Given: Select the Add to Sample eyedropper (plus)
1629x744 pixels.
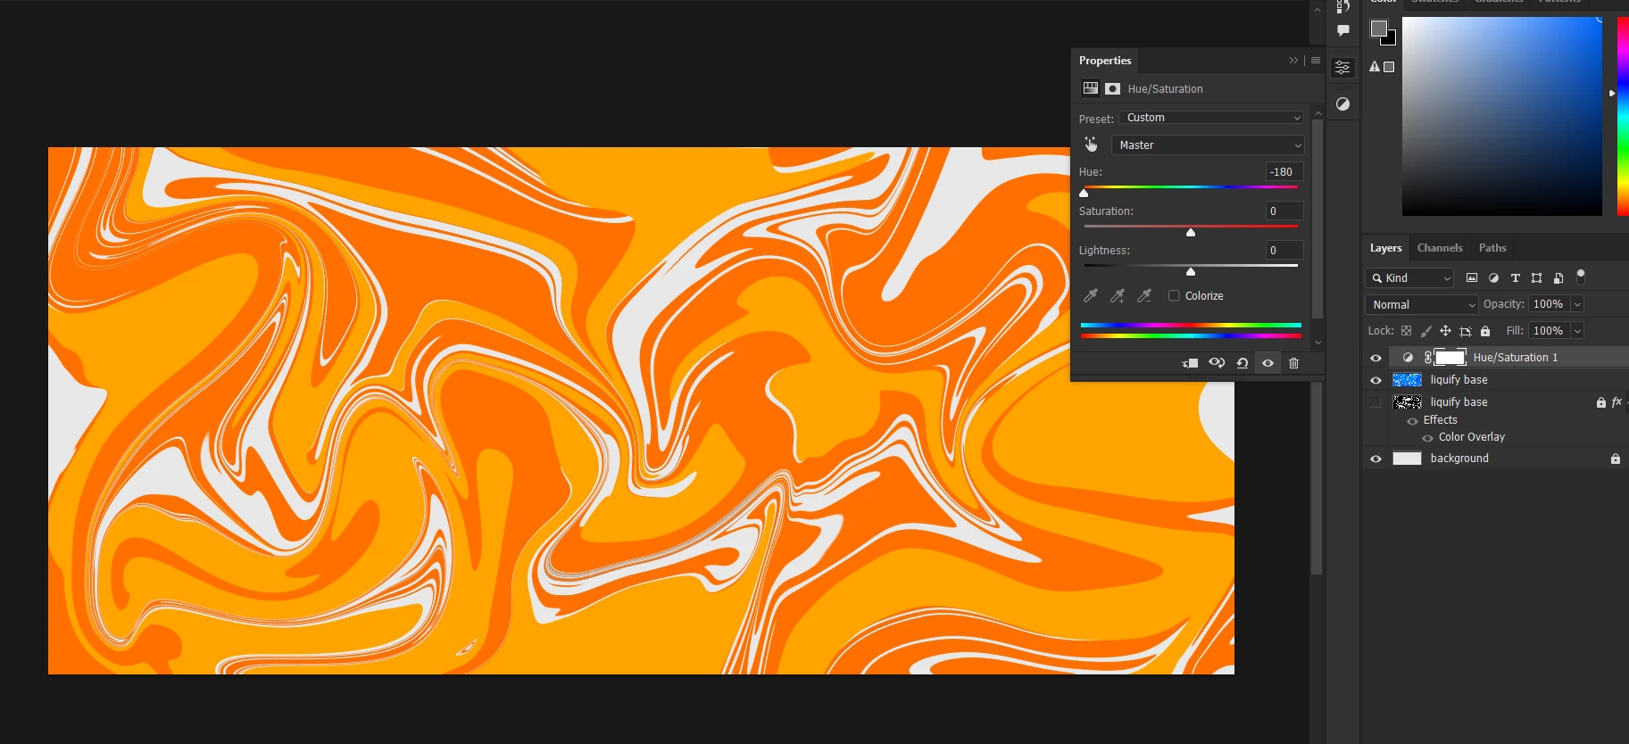Looking at the screenshot, I should [x=1118, y=295].
